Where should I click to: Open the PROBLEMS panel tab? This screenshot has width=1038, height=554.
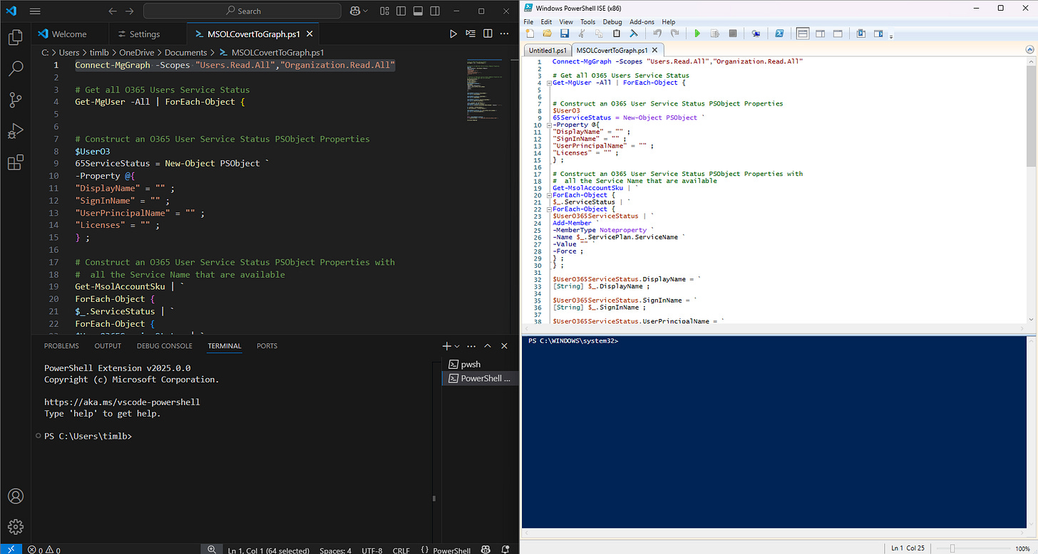[x=61, y=346]
